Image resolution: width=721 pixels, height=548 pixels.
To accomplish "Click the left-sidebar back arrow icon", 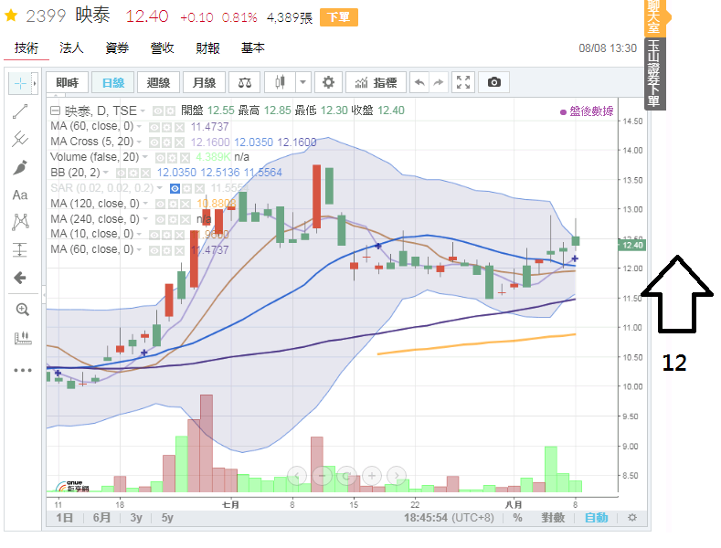I will coord(20,278).
